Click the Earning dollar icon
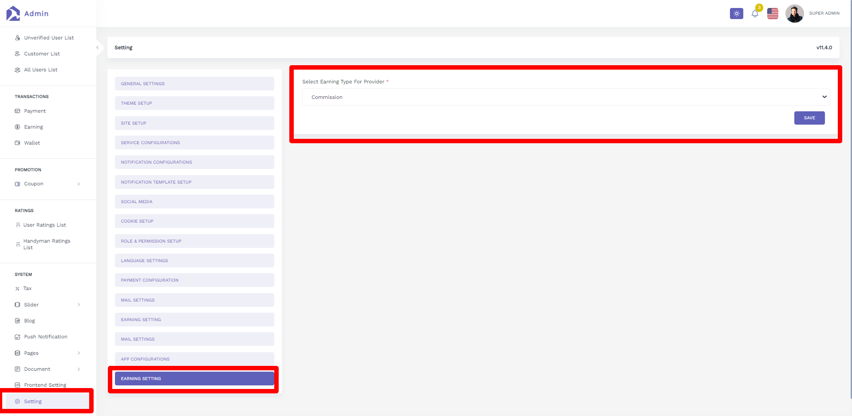Screen dimensions: 852x416 18,127
